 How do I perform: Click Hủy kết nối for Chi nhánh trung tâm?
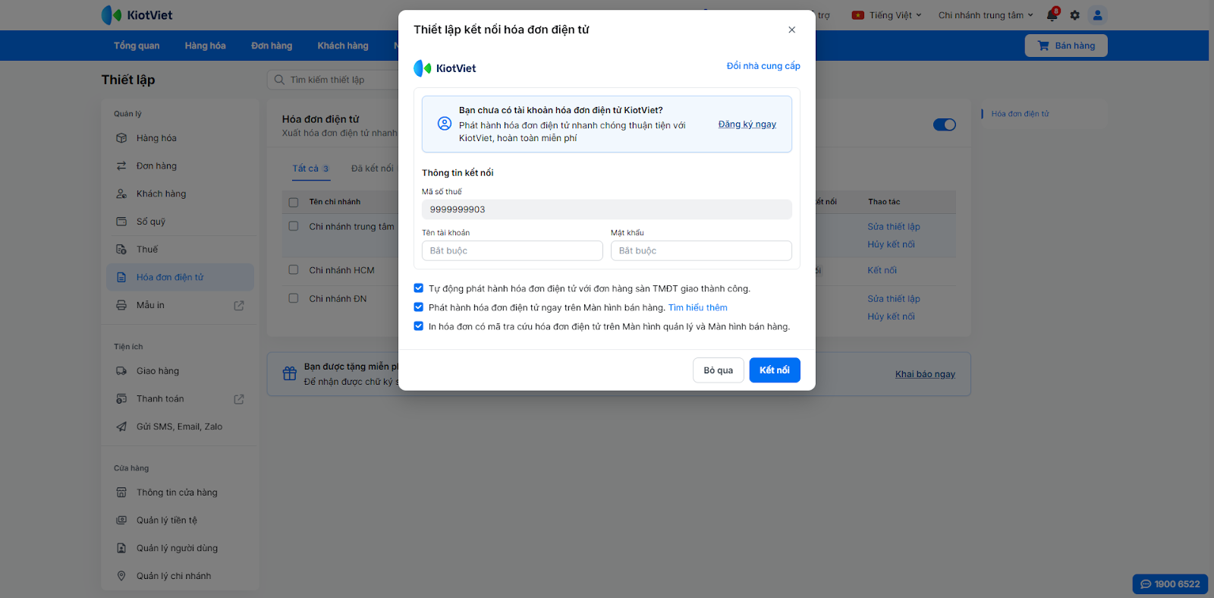click(892, 244)
